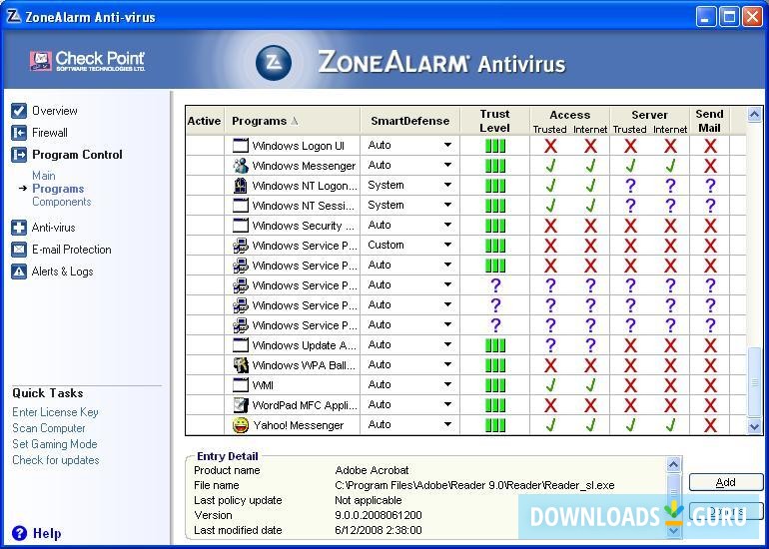Open SmartDefense dropdown for WMI
The width and height of the screenshot is (769, 549).
(x=447, y=384)
